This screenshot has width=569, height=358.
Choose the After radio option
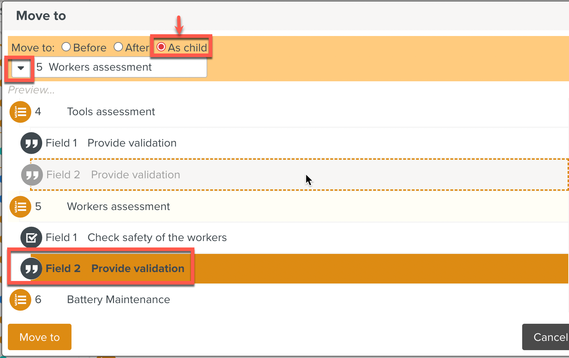tap(118, 47)
